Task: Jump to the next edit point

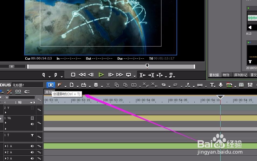Action: [x=151, y=75]
